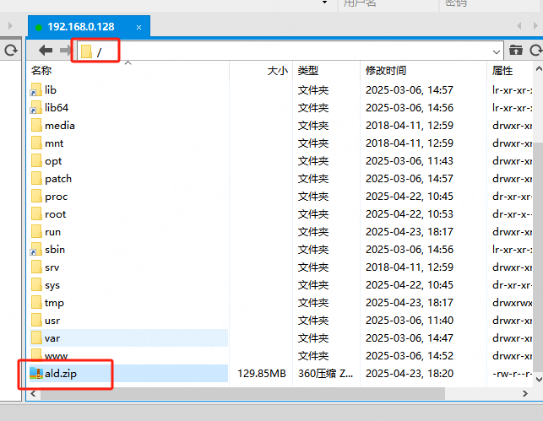Sort by the 大小 column header
This screenshot has width=543, height=421.
click(x=278, y=71)
